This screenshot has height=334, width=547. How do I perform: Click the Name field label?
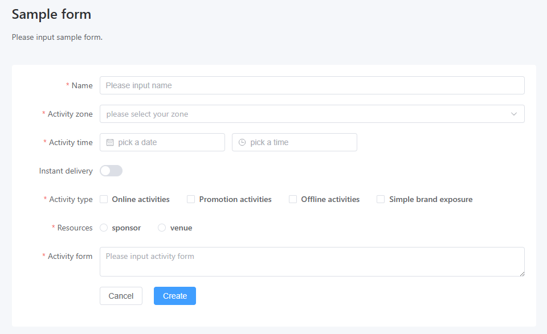[82, 85]
